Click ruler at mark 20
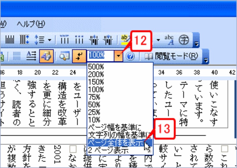 [x=38, y=73]
